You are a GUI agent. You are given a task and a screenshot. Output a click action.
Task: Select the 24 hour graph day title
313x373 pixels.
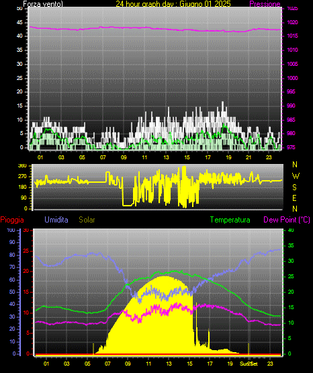click(x=173, y=4)
